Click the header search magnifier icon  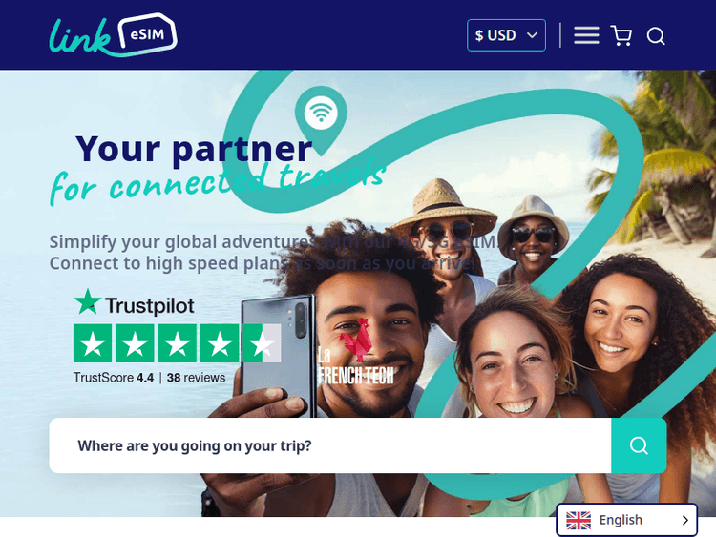(x=656, y=35)
